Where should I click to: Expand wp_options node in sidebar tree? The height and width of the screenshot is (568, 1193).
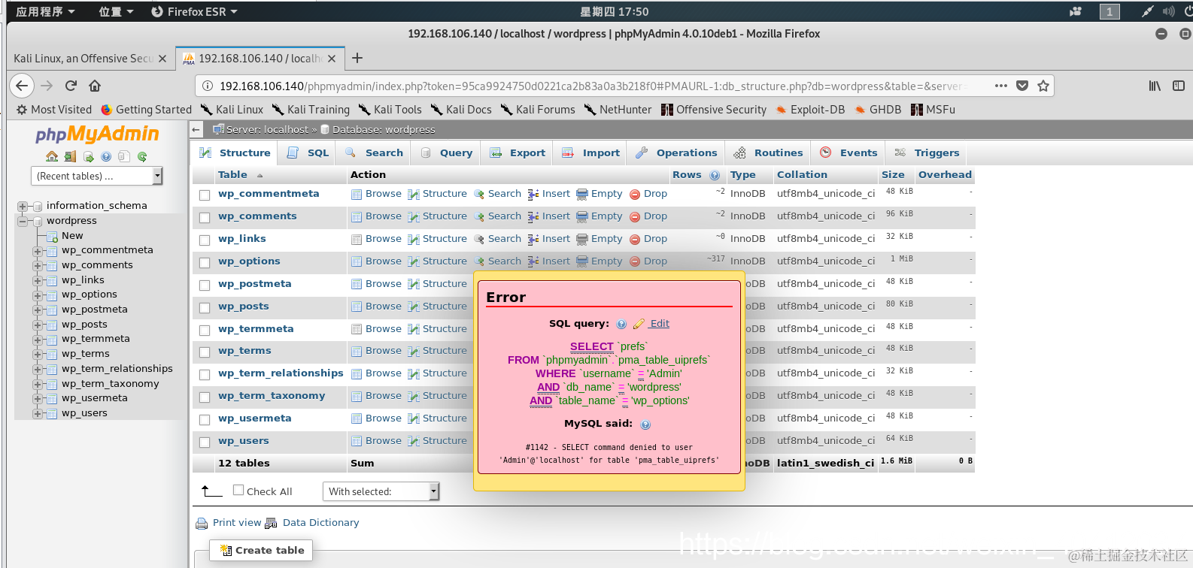(37, 295)
